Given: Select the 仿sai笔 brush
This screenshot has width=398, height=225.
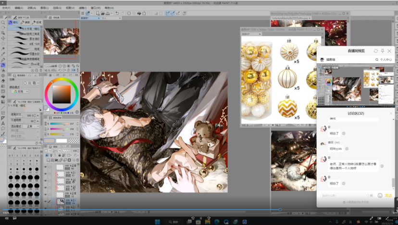Looking at the screenshot, I should [x=25, y=64].
